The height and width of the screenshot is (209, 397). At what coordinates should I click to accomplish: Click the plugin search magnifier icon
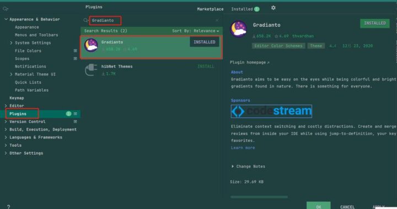tap(86, 20)
